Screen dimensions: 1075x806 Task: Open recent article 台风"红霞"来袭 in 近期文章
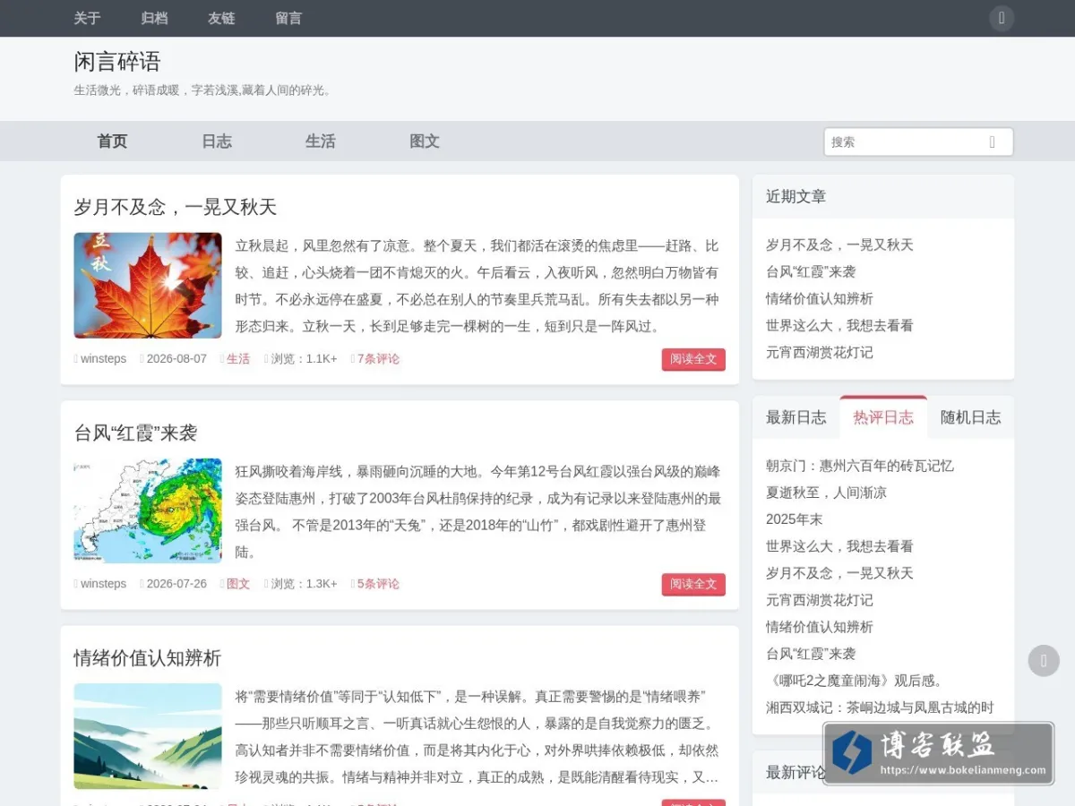click(811, 271)
